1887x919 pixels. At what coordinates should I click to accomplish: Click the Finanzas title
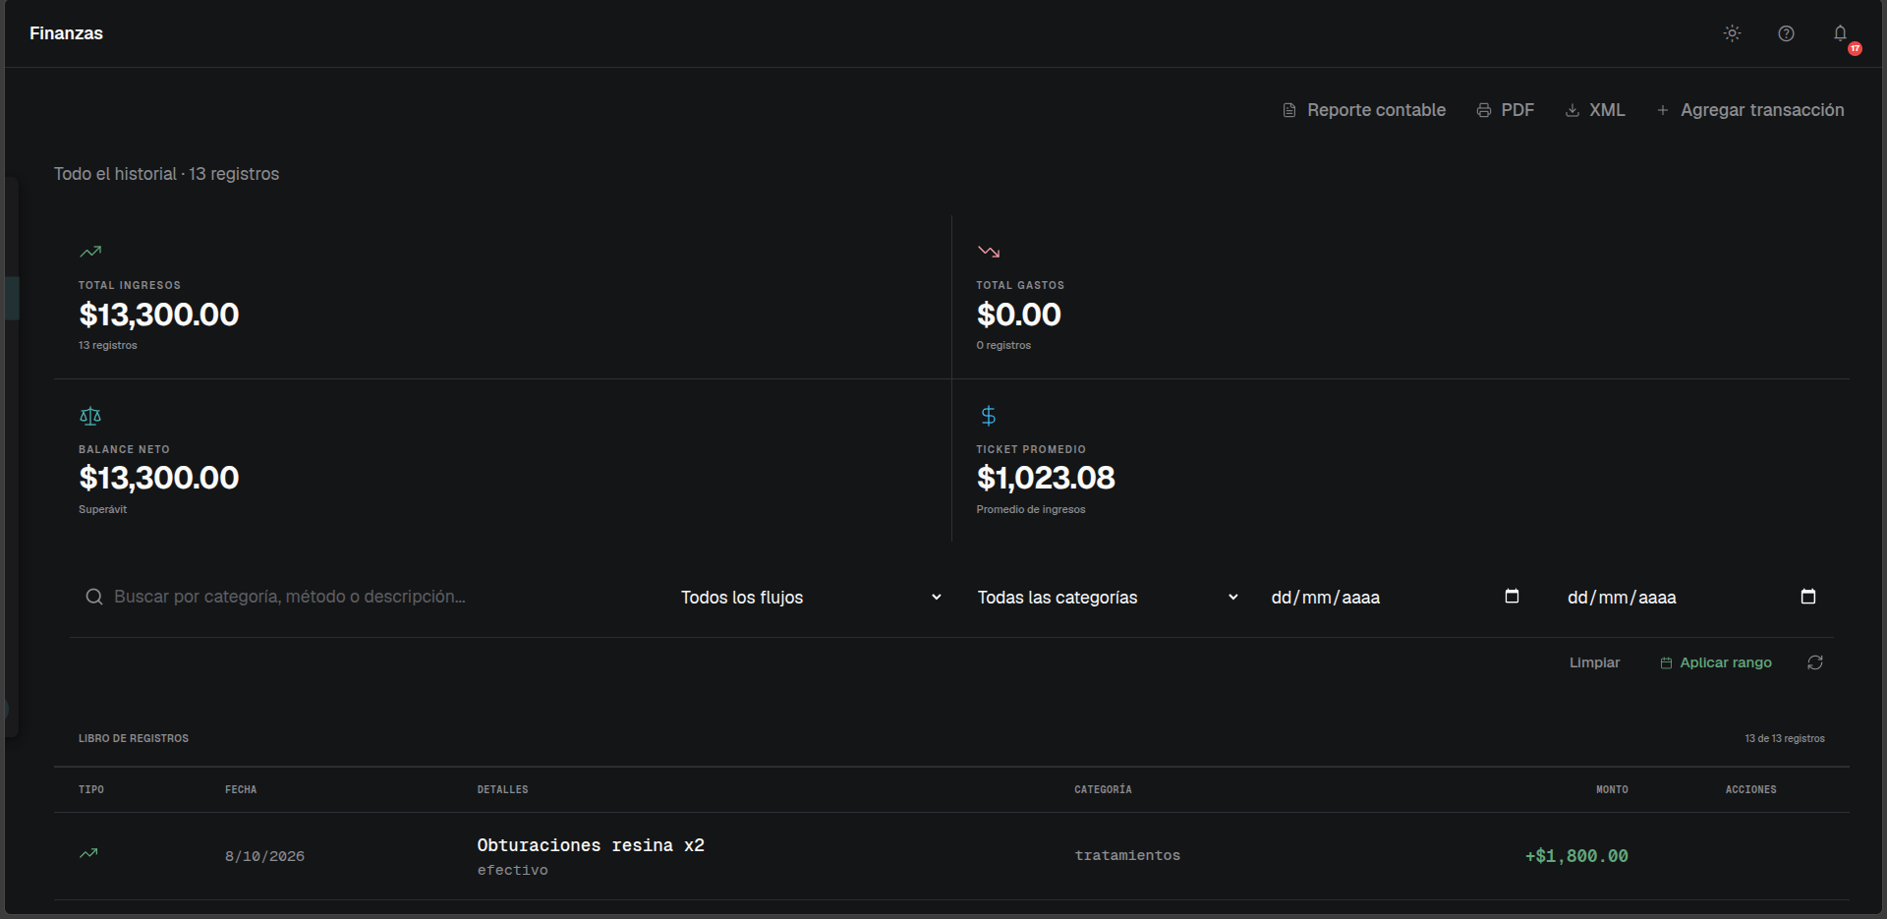66,33
